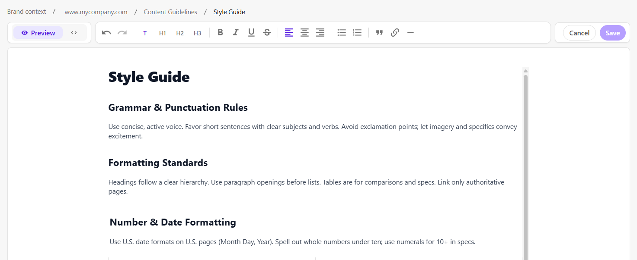Screen dimensions: 637x260
Task: Insert a hyperlink
Action: pyautogui.click(x=395, y=33)
